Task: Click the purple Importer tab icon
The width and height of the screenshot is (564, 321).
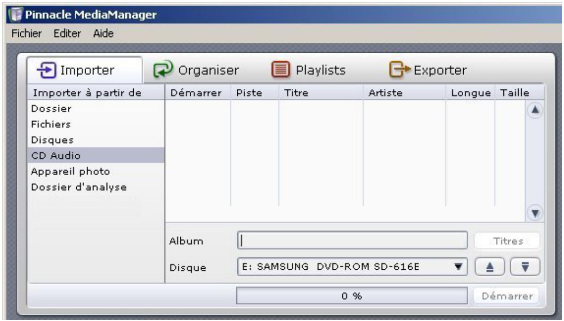Action: 47,70
